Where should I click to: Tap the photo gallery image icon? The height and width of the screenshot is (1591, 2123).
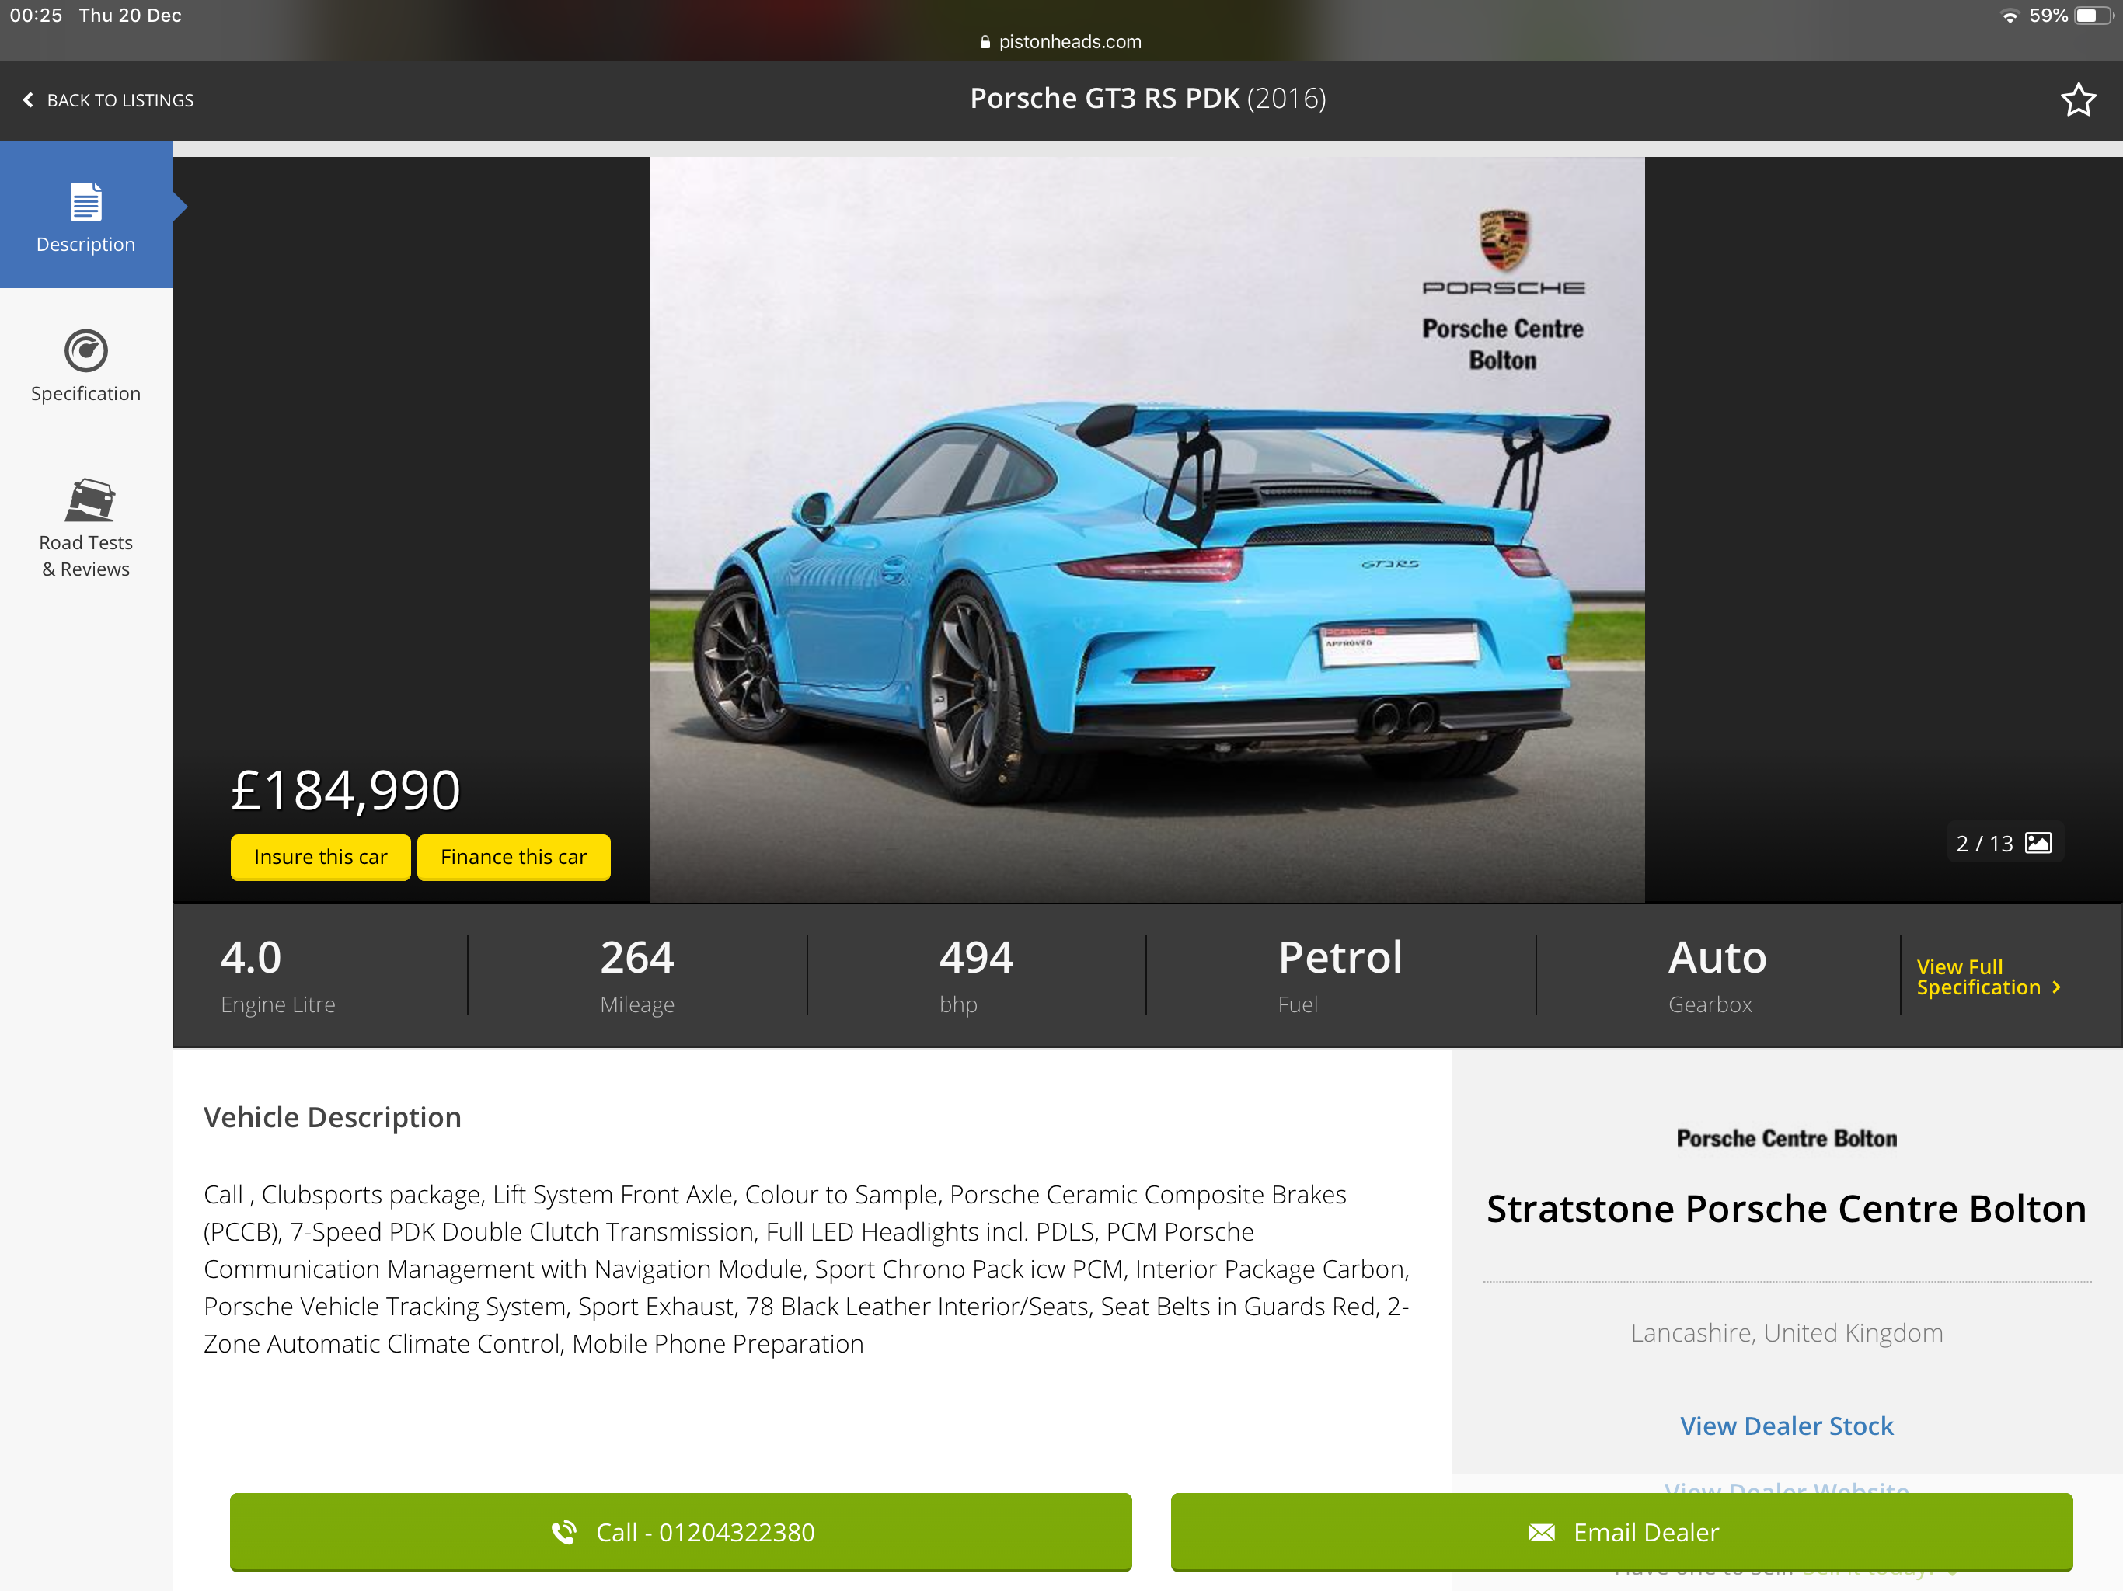pos(2038,843)
